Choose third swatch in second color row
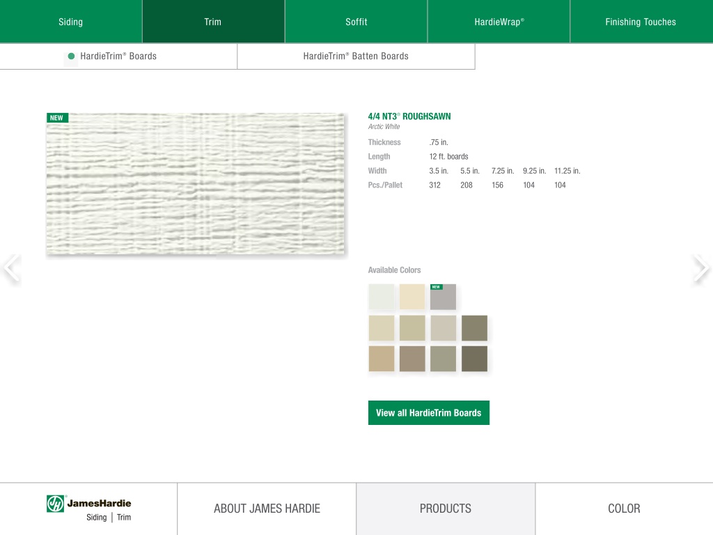This screenshot has height=535, width=713. coord(444,327)
